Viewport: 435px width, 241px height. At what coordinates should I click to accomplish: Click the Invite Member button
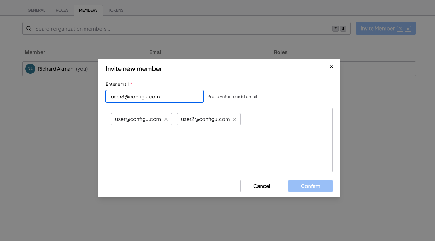pos(386,28)
